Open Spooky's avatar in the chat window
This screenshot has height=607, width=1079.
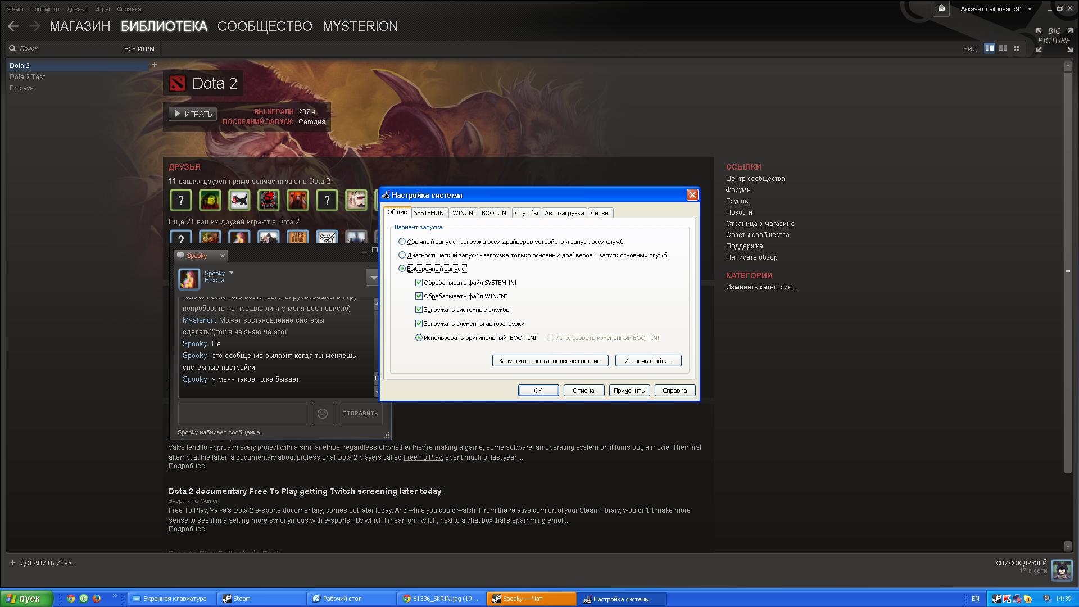[x=189, y=279]
